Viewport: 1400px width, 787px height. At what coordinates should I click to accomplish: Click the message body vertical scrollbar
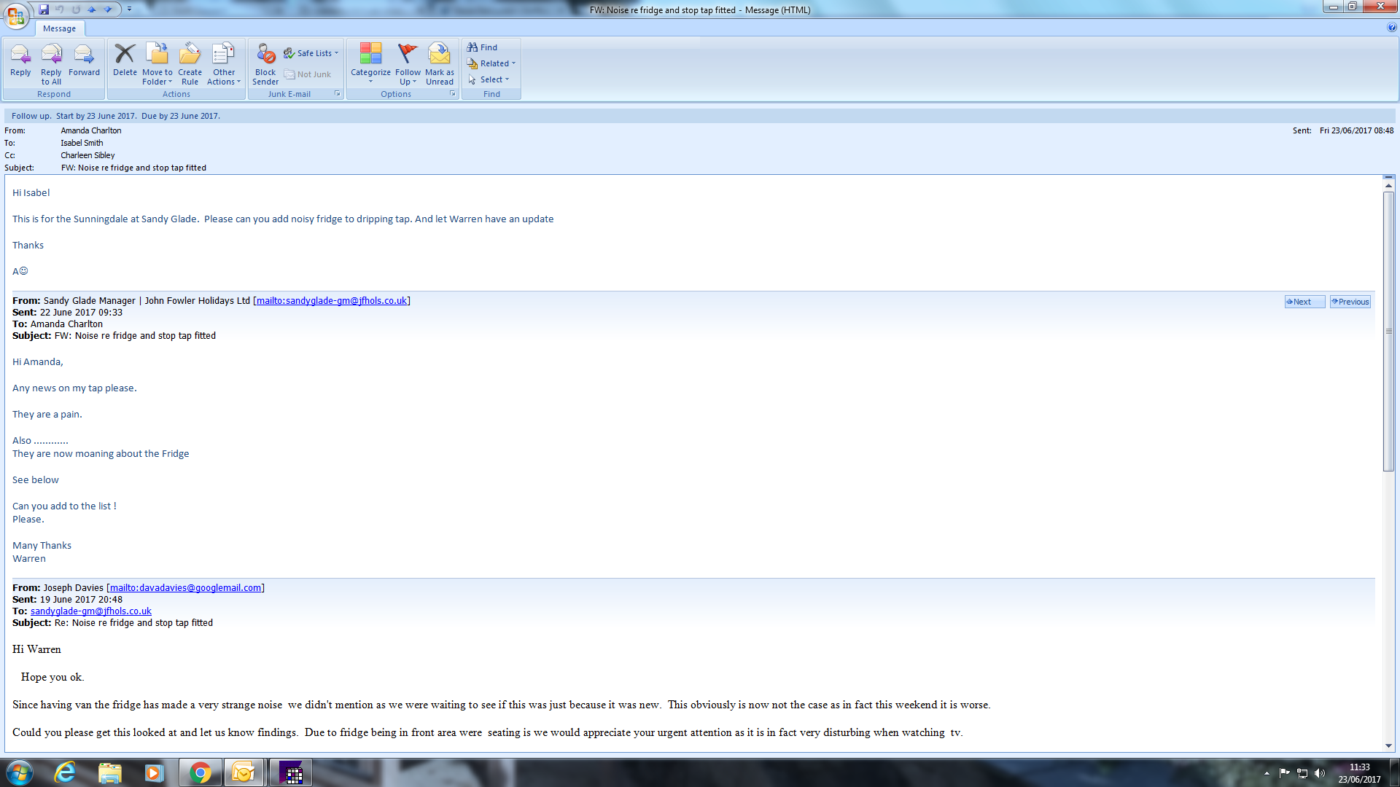click(x=1388, y=332)
